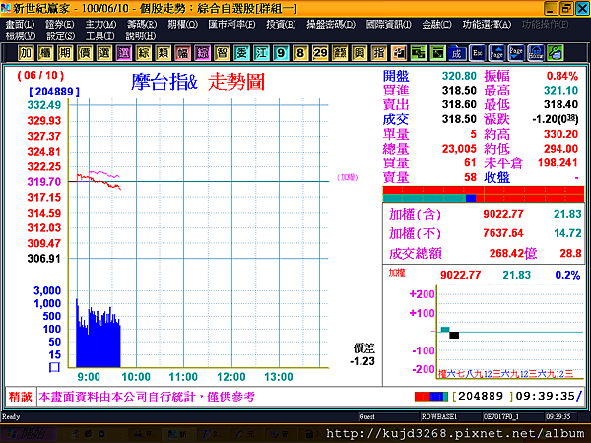Click the 加權(不) index value 7637.64
The width and height of the screenshot is (591, 443).
[503, 233]
